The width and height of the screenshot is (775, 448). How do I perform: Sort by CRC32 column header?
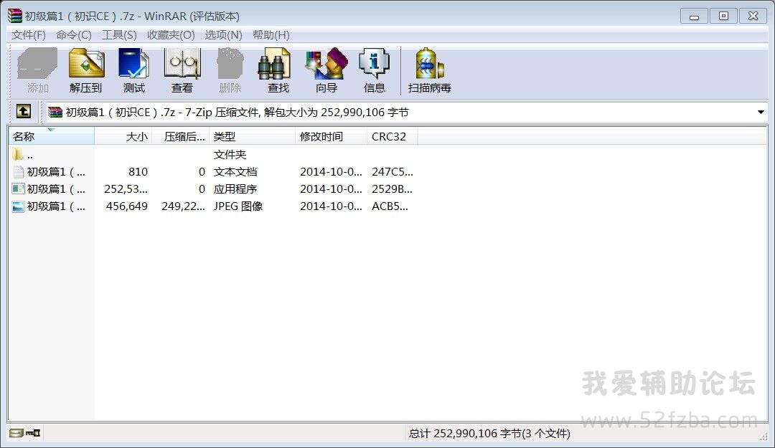pyautogui.click(x=393, y=136)
